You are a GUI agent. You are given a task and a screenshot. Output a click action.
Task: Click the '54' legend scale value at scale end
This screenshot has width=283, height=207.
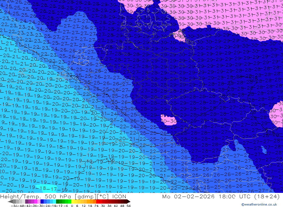(x=128, y=206)
